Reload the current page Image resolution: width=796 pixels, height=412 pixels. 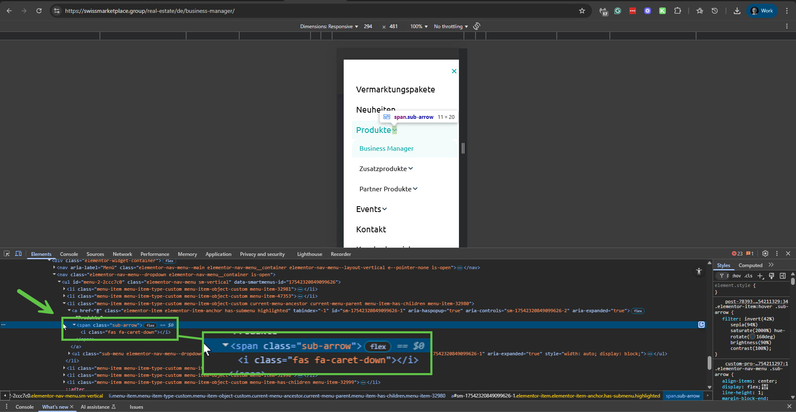(39, 11)
